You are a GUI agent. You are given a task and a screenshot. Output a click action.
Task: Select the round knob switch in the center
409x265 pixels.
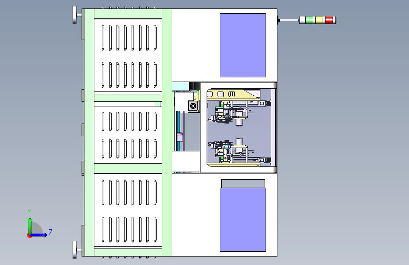click(193, 106)
